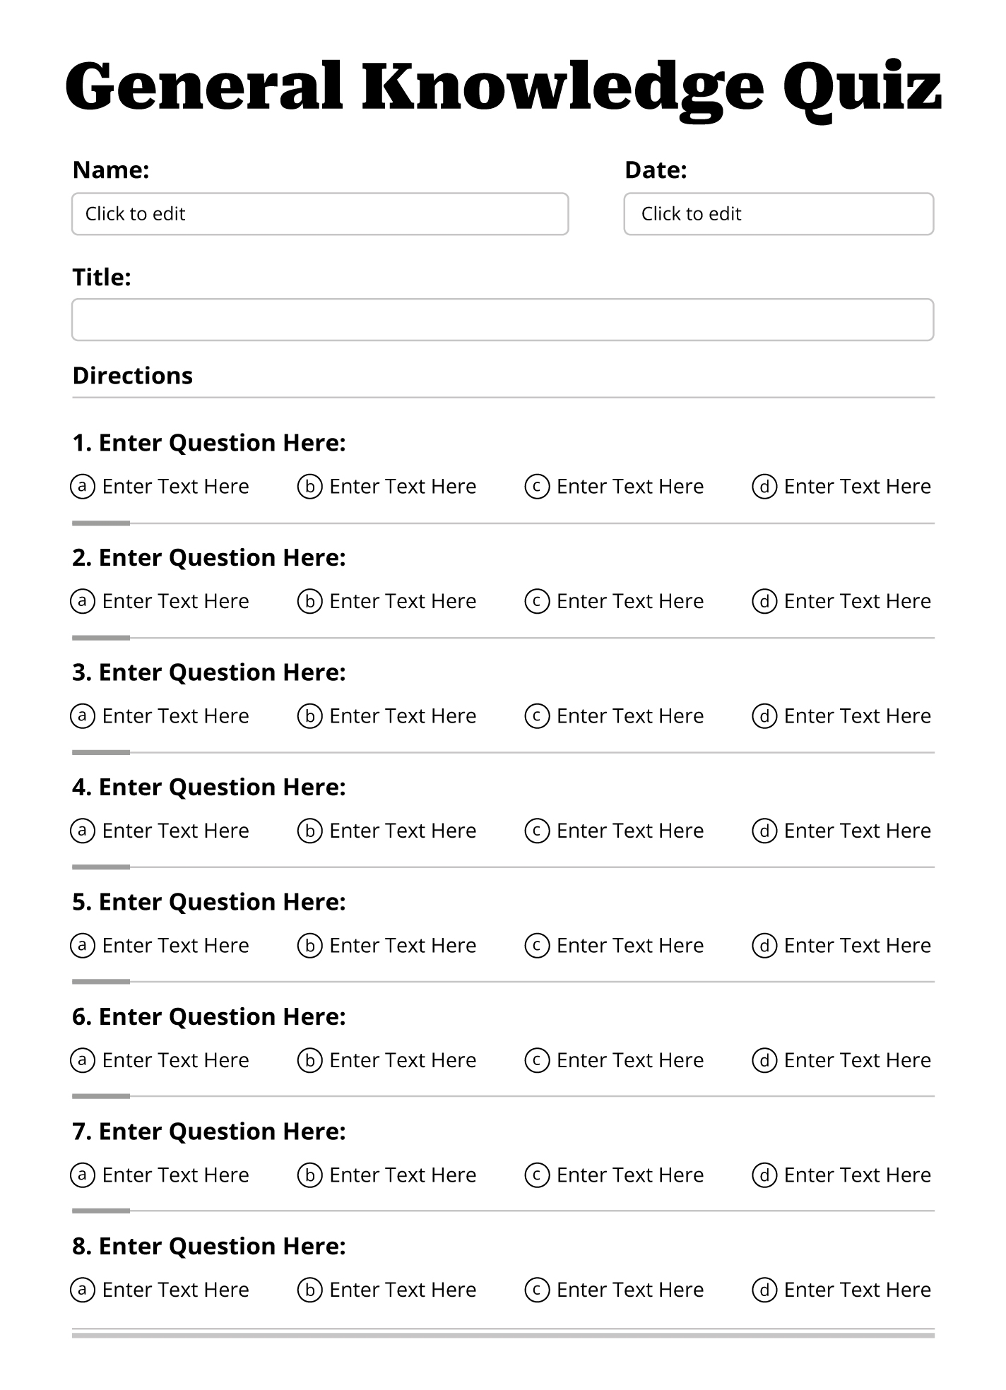1006x1390 pixels.
Task: Click answer text beside option c, question 5
Action: pos(630,946)
